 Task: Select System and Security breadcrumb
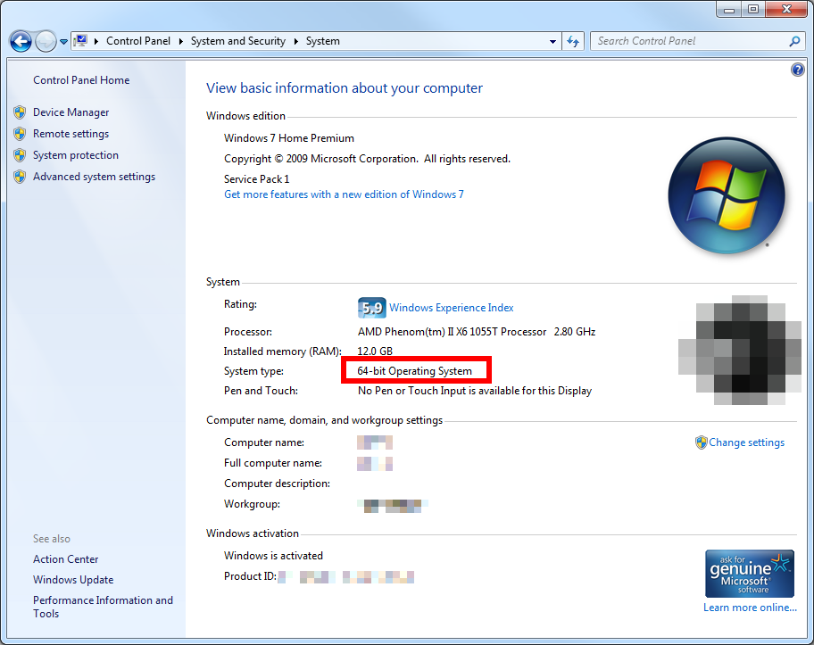click(237, 41)
